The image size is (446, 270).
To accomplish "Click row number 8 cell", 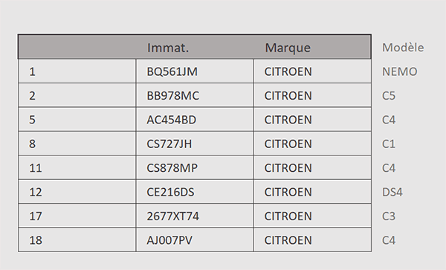I will [77, 144].
